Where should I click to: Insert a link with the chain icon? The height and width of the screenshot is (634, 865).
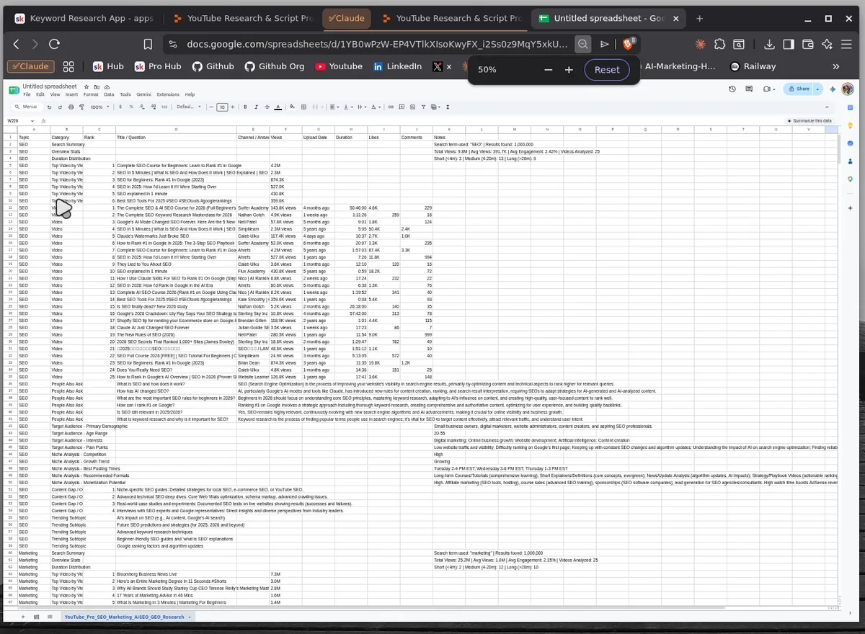pos(391,107)
